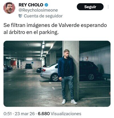Click the Cuenta de seguidor label
Viewport: 114px width, 118px height.
[x=43, y=16]
